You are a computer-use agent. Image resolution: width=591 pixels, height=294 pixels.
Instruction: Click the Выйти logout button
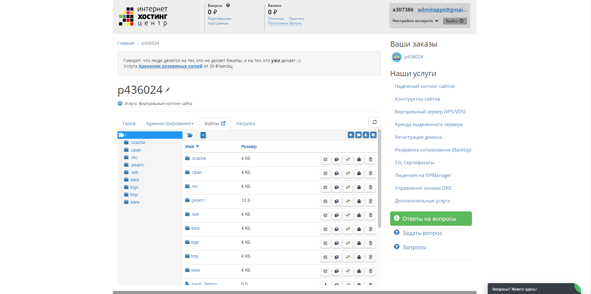(x=454, y=21)
